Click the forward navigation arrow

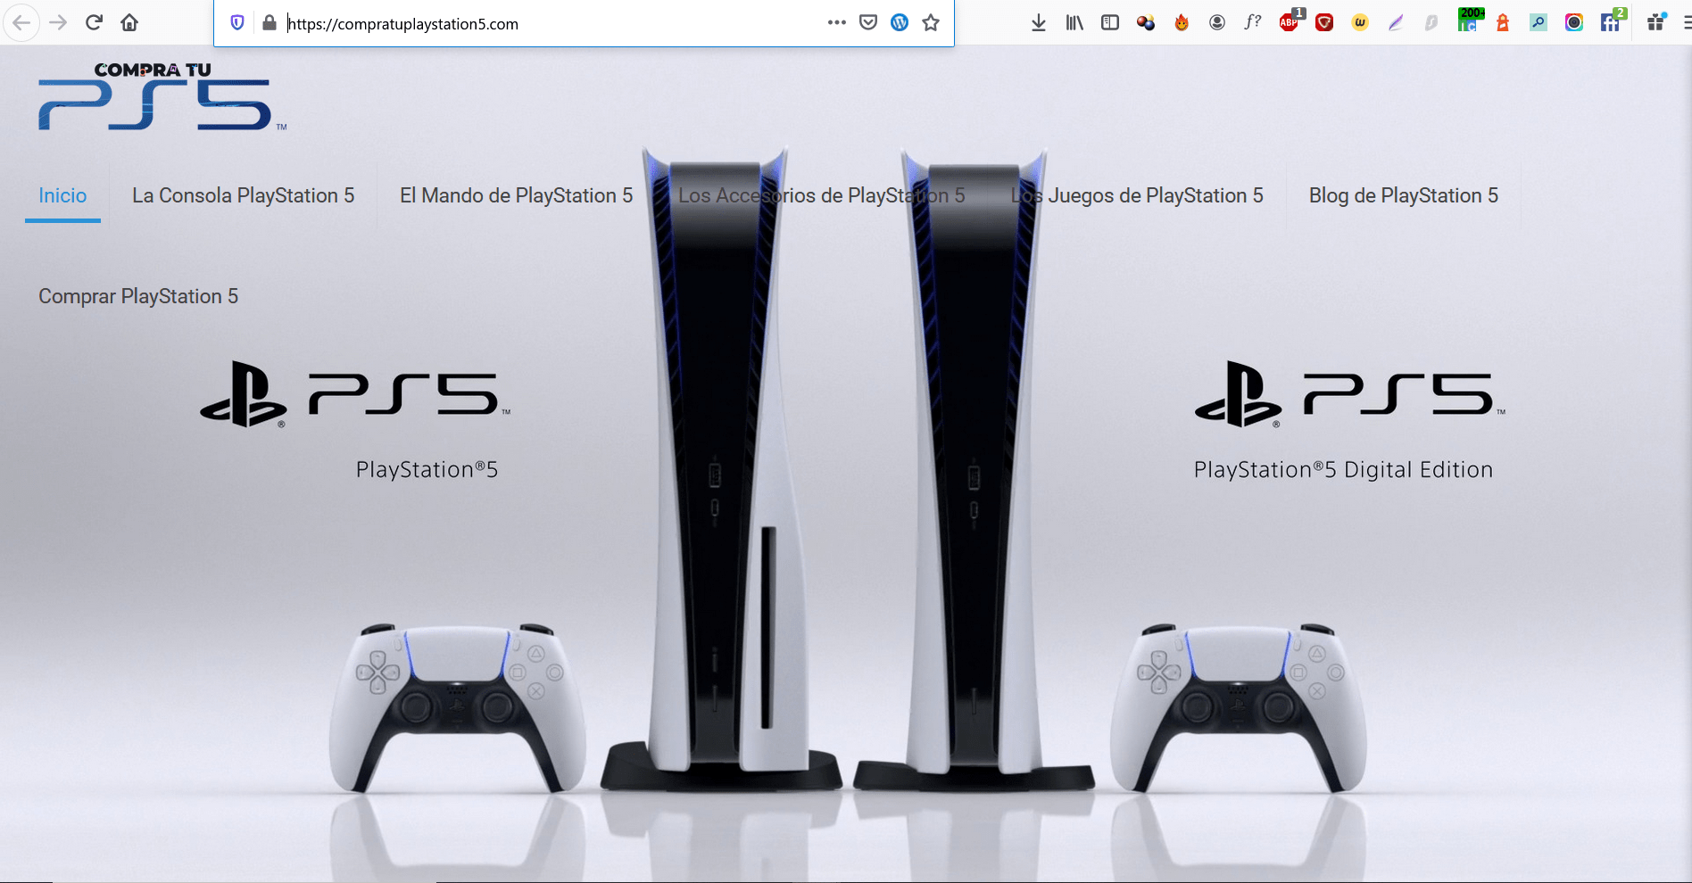point(58,22)
